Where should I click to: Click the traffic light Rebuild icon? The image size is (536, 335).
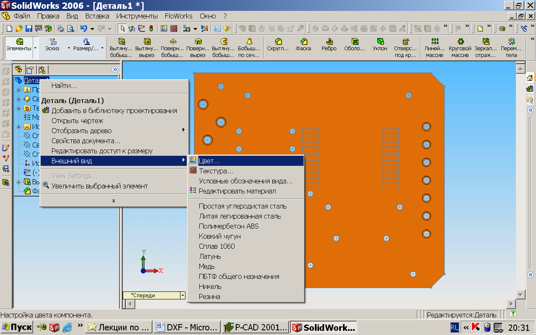click(151, 28)
